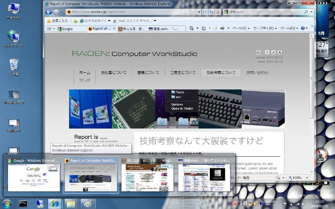Close the Report of tab

tap(114, 28)
